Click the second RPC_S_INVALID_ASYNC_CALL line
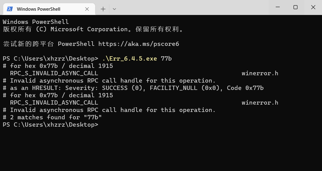The image size is (322, 171). click(54, 102)
